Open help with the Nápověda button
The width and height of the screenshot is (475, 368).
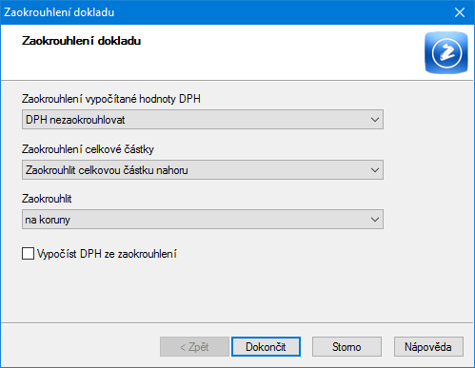pyautogui.click(x=428, y=347)
